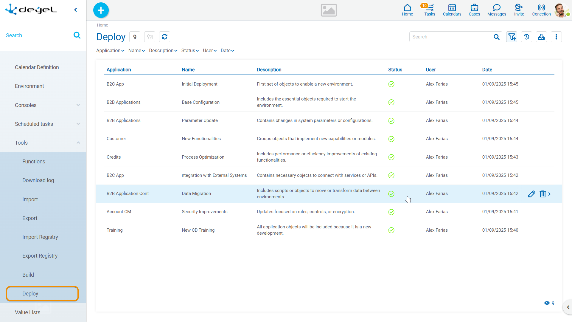Open the Status filter dropdown
Image resolution: width=572 pixels, height=322 pixels.
pyautogui.click(x=190, y=51)
